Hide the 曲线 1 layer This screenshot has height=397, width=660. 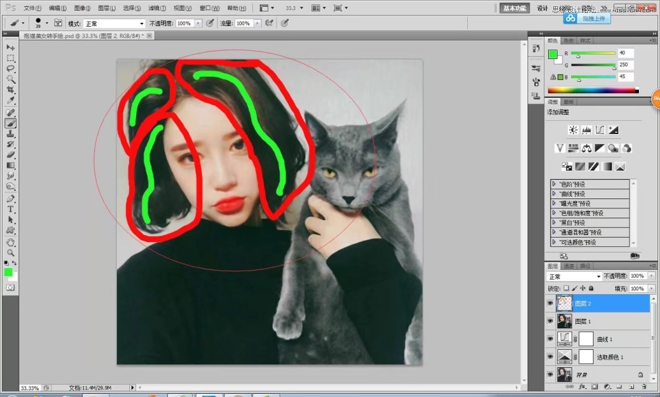click(550, 339)
